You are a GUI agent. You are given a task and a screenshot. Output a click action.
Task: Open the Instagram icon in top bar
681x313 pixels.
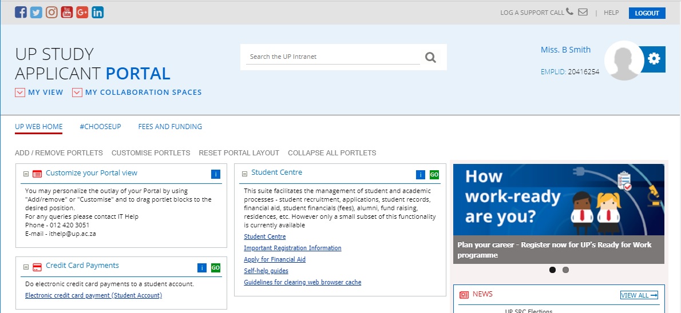[x=52, y=12]
